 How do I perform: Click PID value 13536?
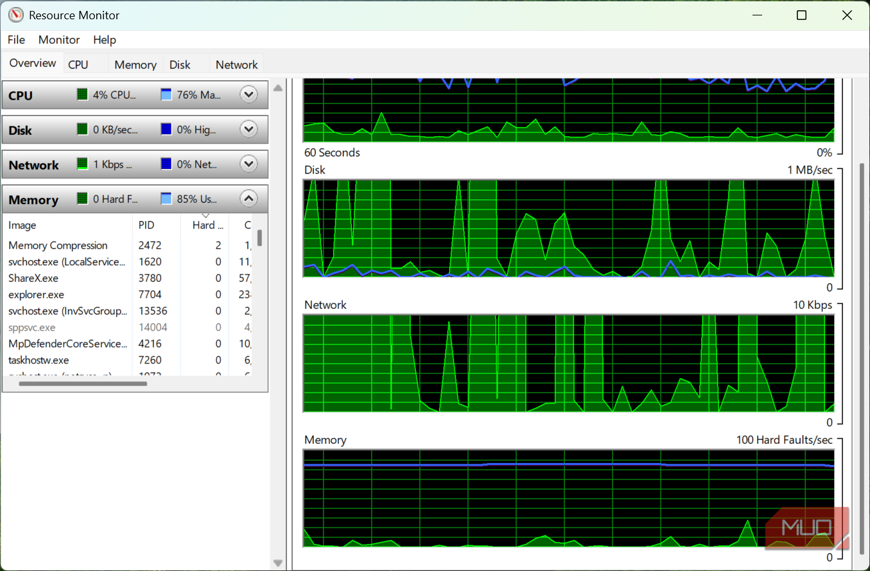point(153,311)
